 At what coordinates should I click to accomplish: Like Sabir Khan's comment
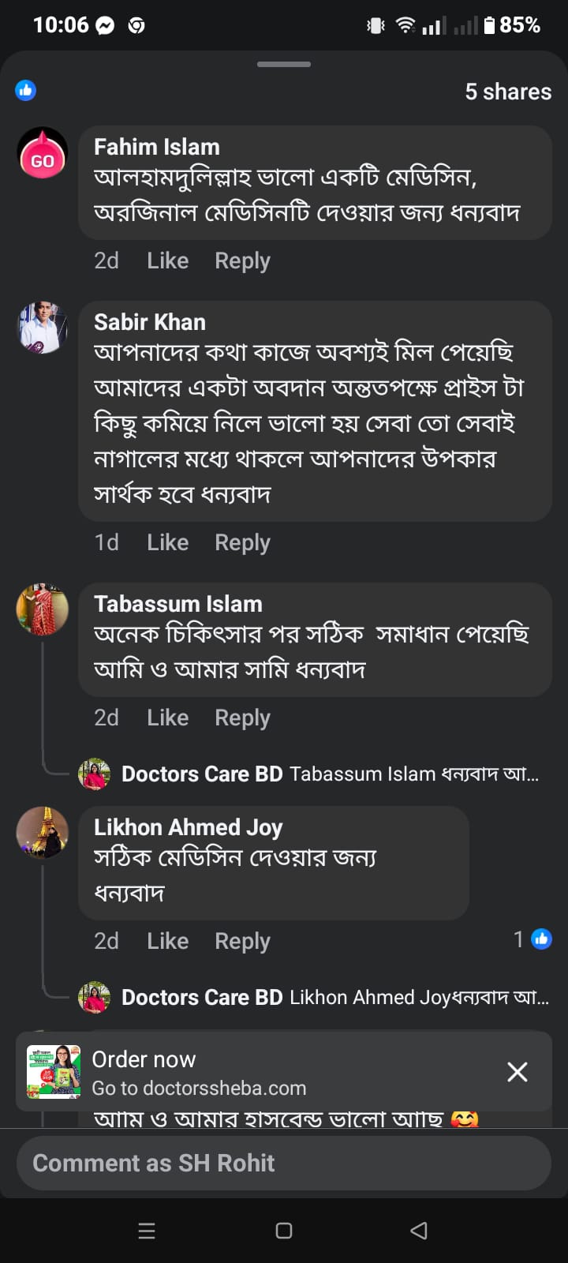click(x=167, y=542)
